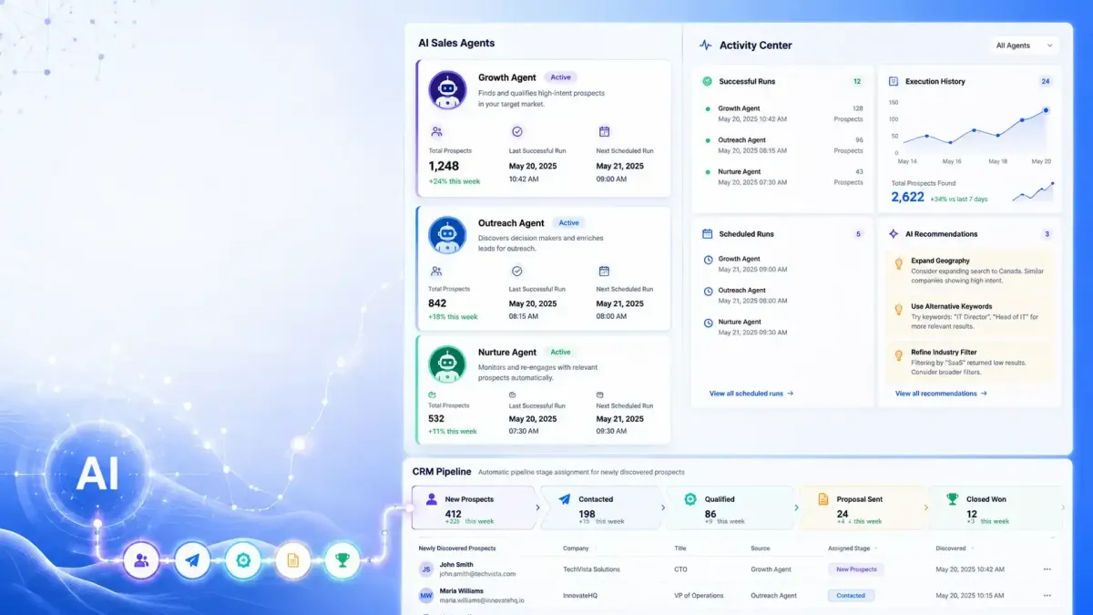Click the Nurture Agent robot avatar
This screenshot has width=1093, height=615.
(x=447, y=364)
